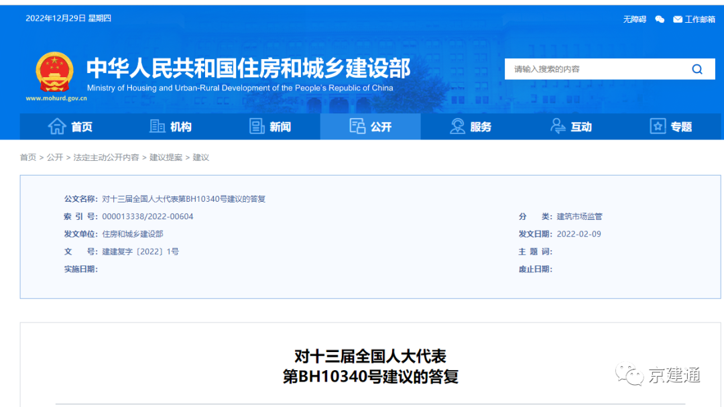This screenshot has width=724, height=407.
Task: Click the magnifier icon in the search box
Action: [697, 68]
